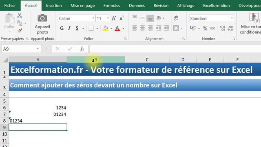
Task: Toggle bottom align icon
Action: point(150,18)
